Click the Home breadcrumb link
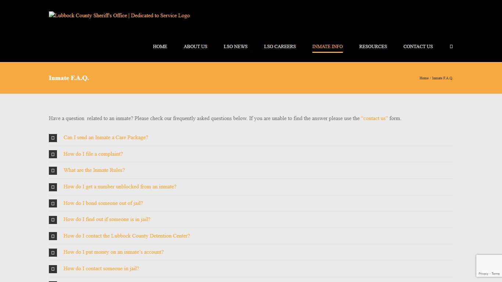Viewport: 502px width, 282px height. pos(424,78)
